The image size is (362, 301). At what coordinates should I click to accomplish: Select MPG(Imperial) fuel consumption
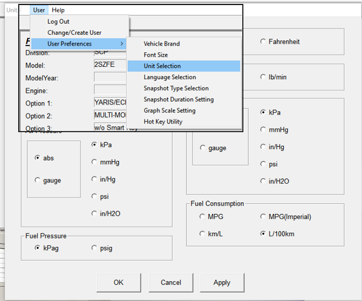coord(263,217)
